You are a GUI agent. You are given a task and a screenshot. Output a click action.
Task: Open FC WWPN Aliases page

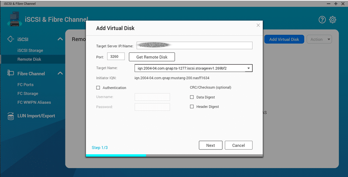click(34, 102)
